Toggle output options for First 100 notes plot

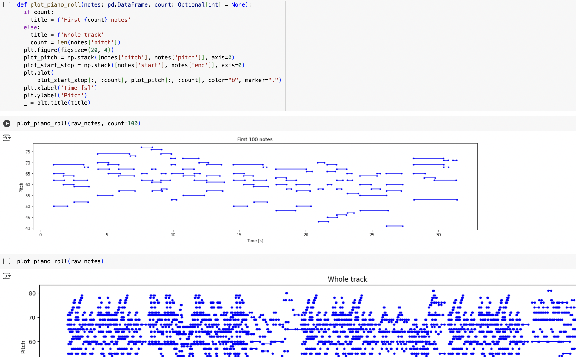[x=7, y=138]
